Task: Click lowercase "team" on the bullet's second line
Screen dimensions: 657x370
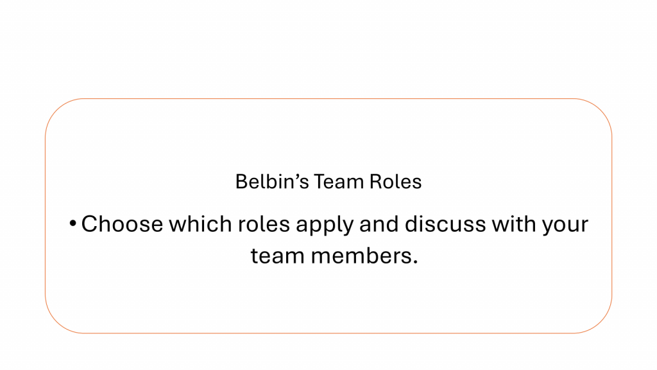Action: point(278,256)
